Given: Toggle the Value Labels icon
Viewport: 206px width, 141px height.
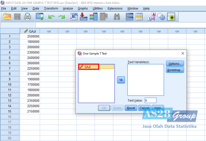Looking at the screenshot, I should click(x=151, y=17).
